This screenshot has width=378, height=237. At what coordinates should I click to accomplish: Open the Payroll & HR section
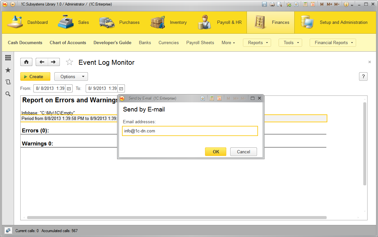click(219, 22)
